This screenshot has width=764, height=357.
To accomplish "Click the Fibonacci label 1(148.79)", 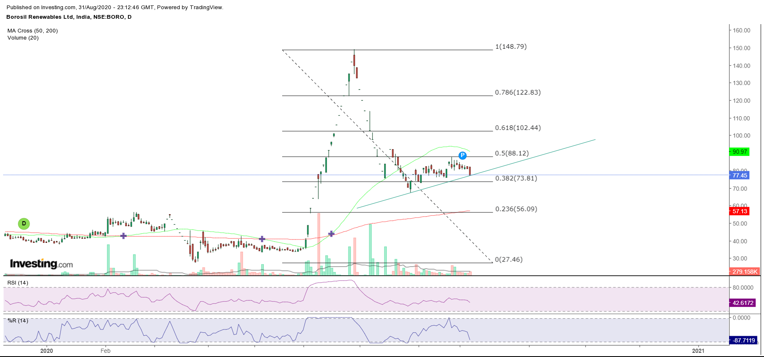I will tap(511, 47).
